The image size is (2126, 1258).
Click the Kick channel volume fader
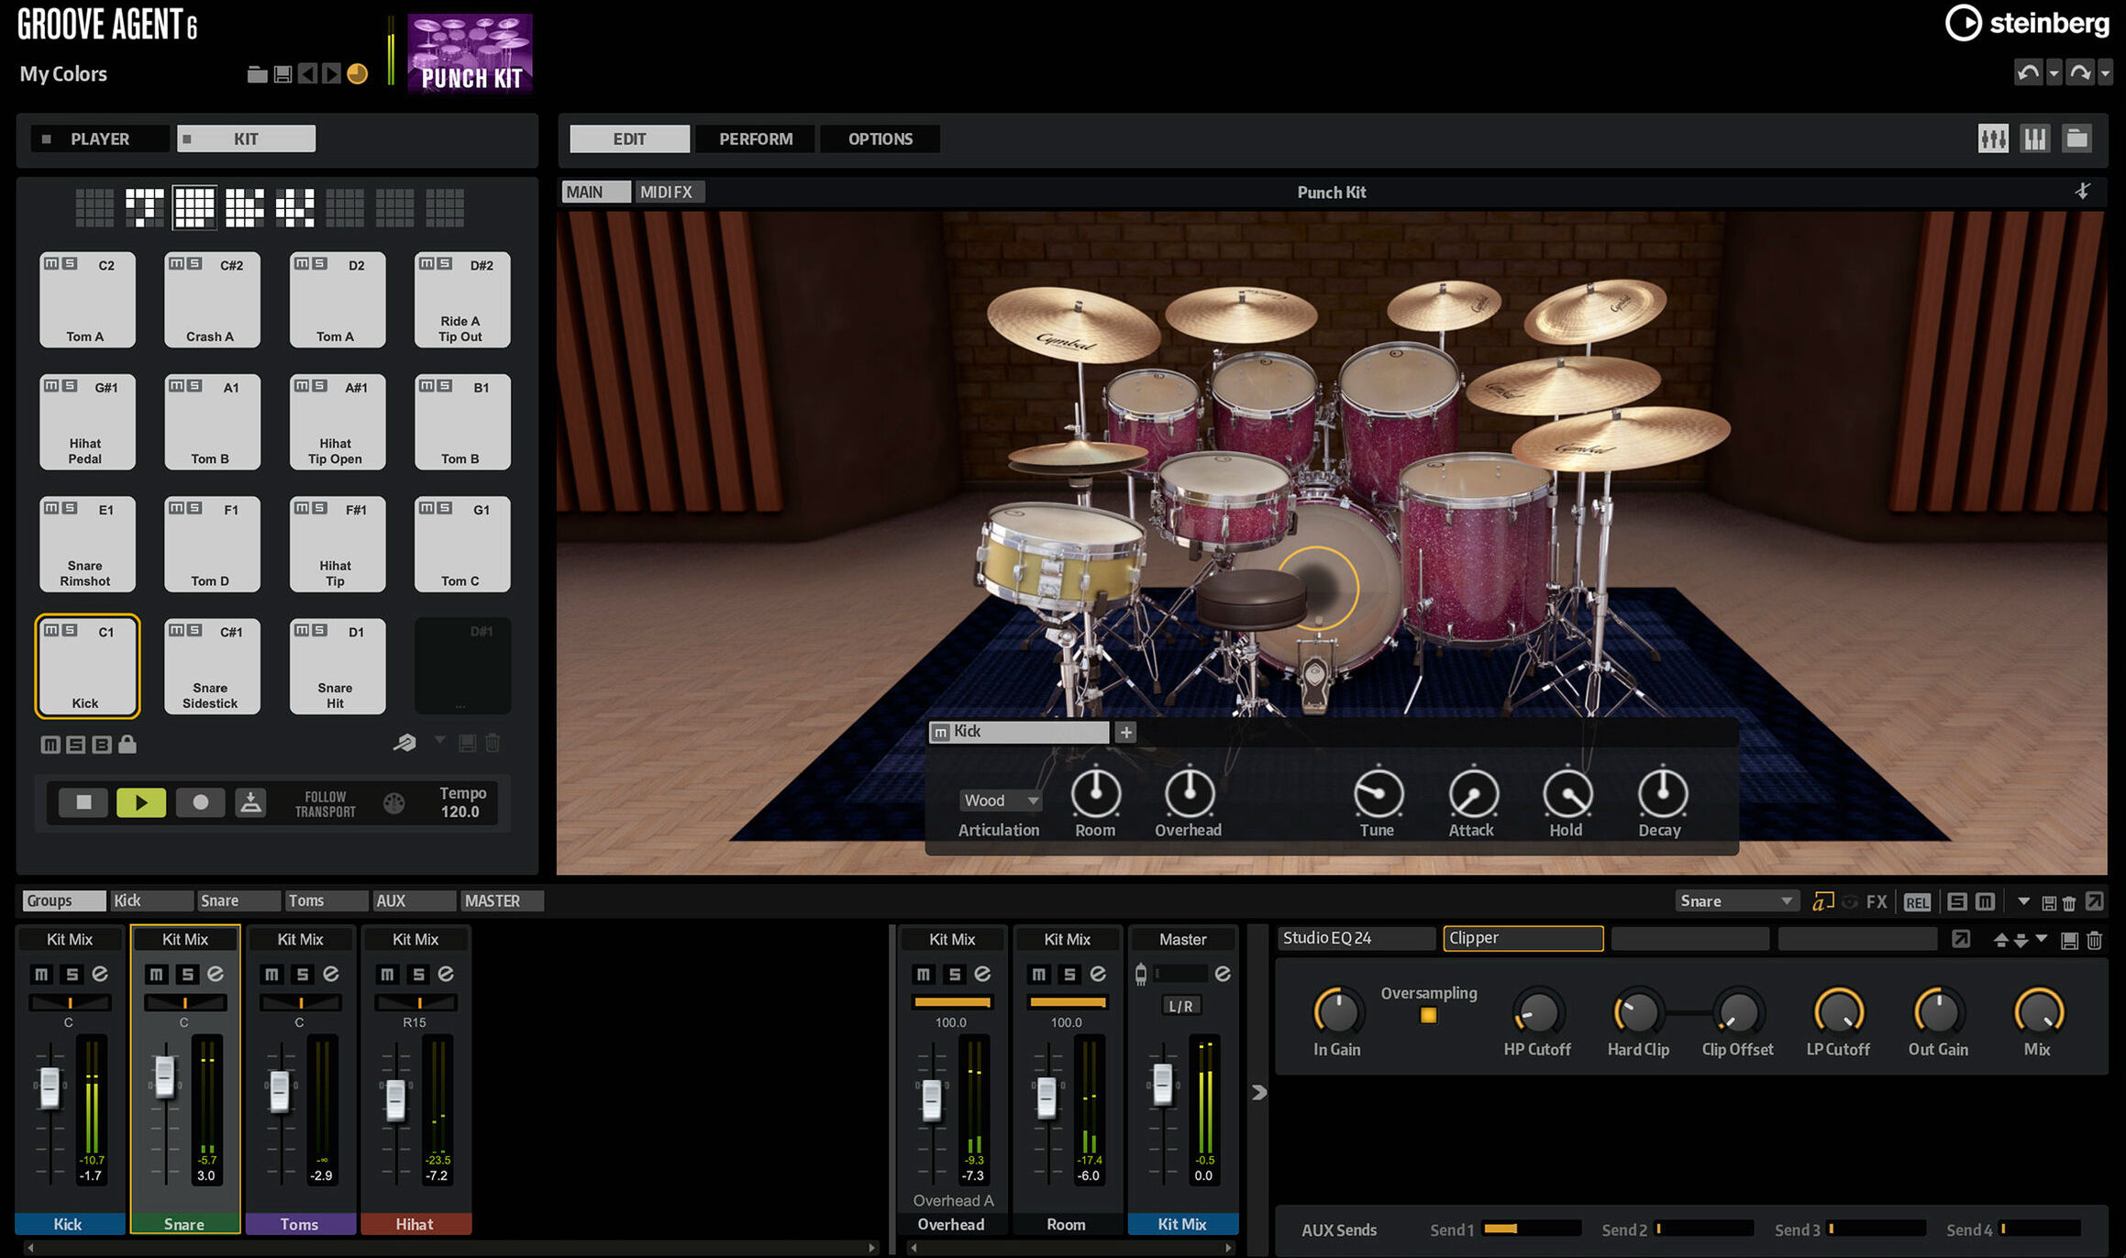50,1088
